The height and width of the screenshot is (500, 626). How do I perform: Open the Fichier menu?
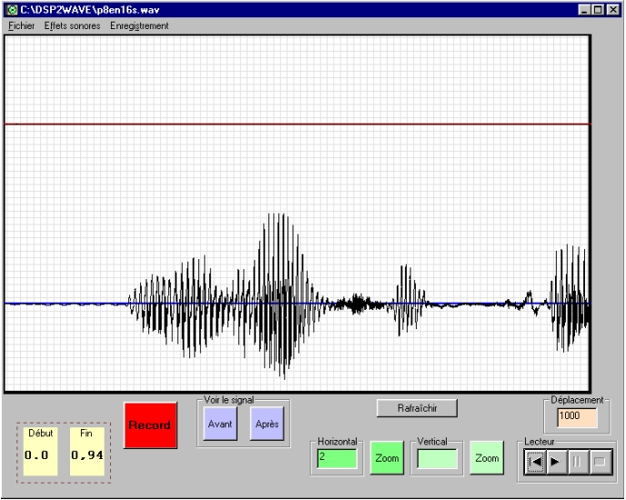[x=21, y=26]
